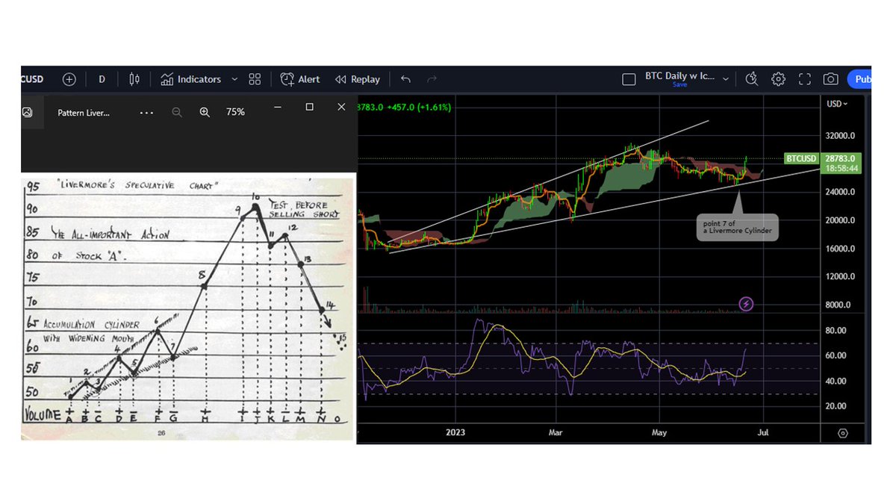Expand the layout manage dropdown arrow
This screenshot has width=896, height=504.
tap(726, 79)
